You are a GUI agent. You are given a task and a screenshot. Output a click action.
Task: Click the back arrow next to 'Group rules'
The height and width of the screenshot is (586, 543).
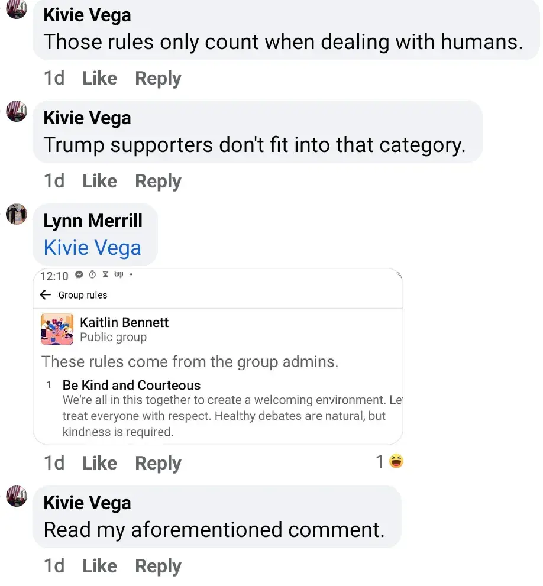tap(46, 294)
